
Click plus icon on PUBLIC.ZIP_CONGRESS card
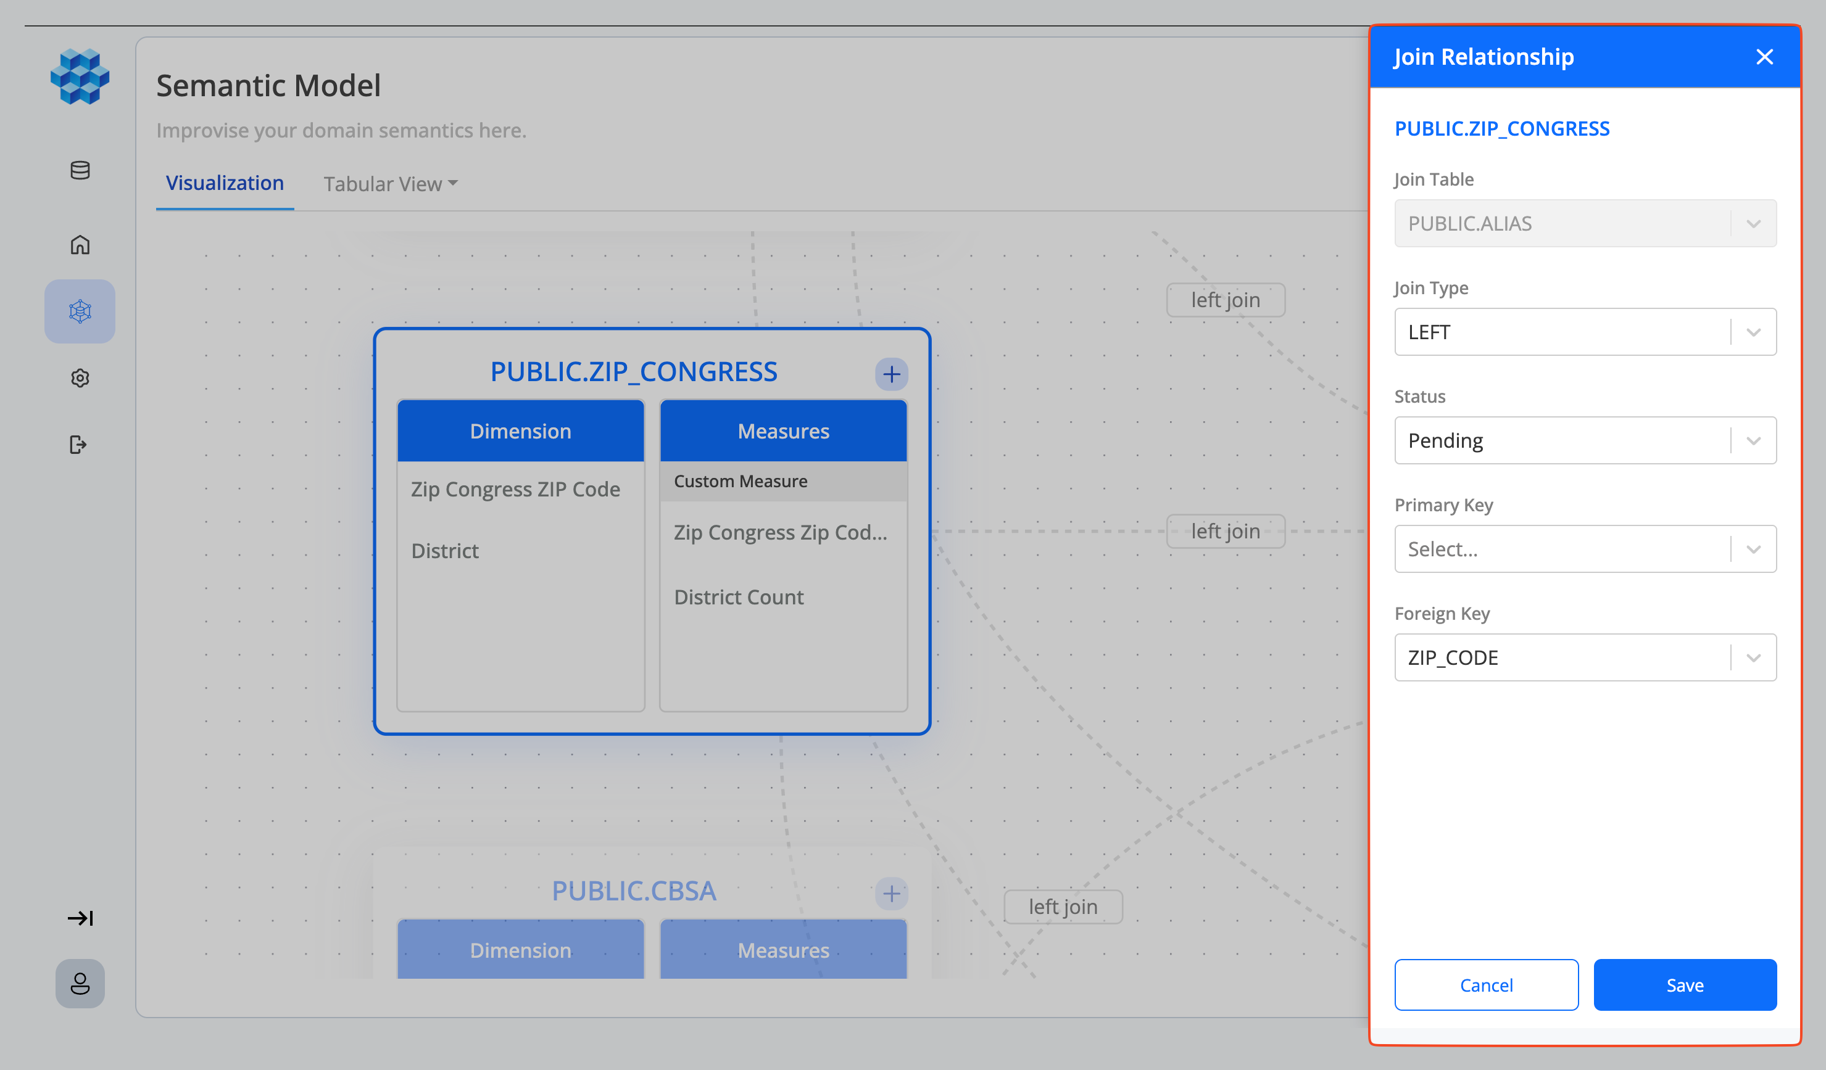[891, 374]
